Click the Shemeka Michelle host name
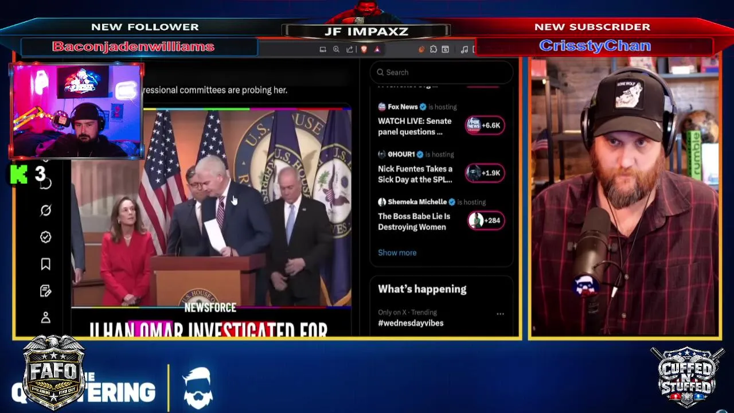The width and height of the screenshot is (734, 413). coord(417,202)
